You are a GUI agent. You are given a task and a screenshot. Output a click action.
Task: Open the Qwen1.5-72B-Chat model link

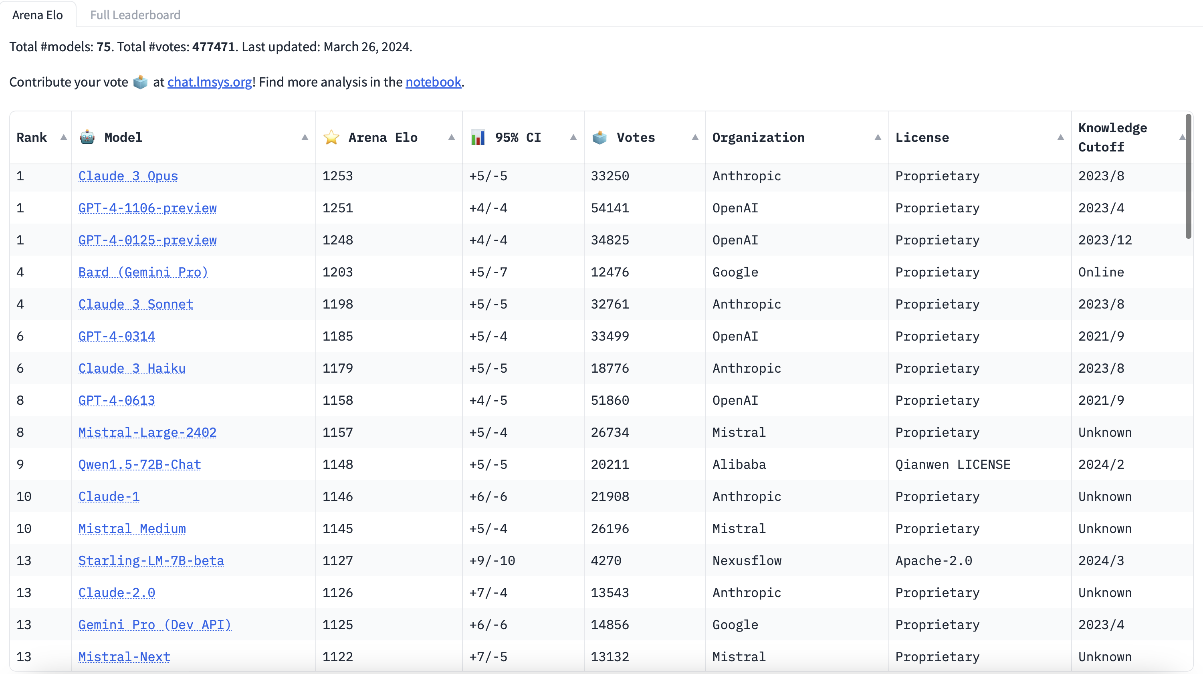click(x=139, y=464)
